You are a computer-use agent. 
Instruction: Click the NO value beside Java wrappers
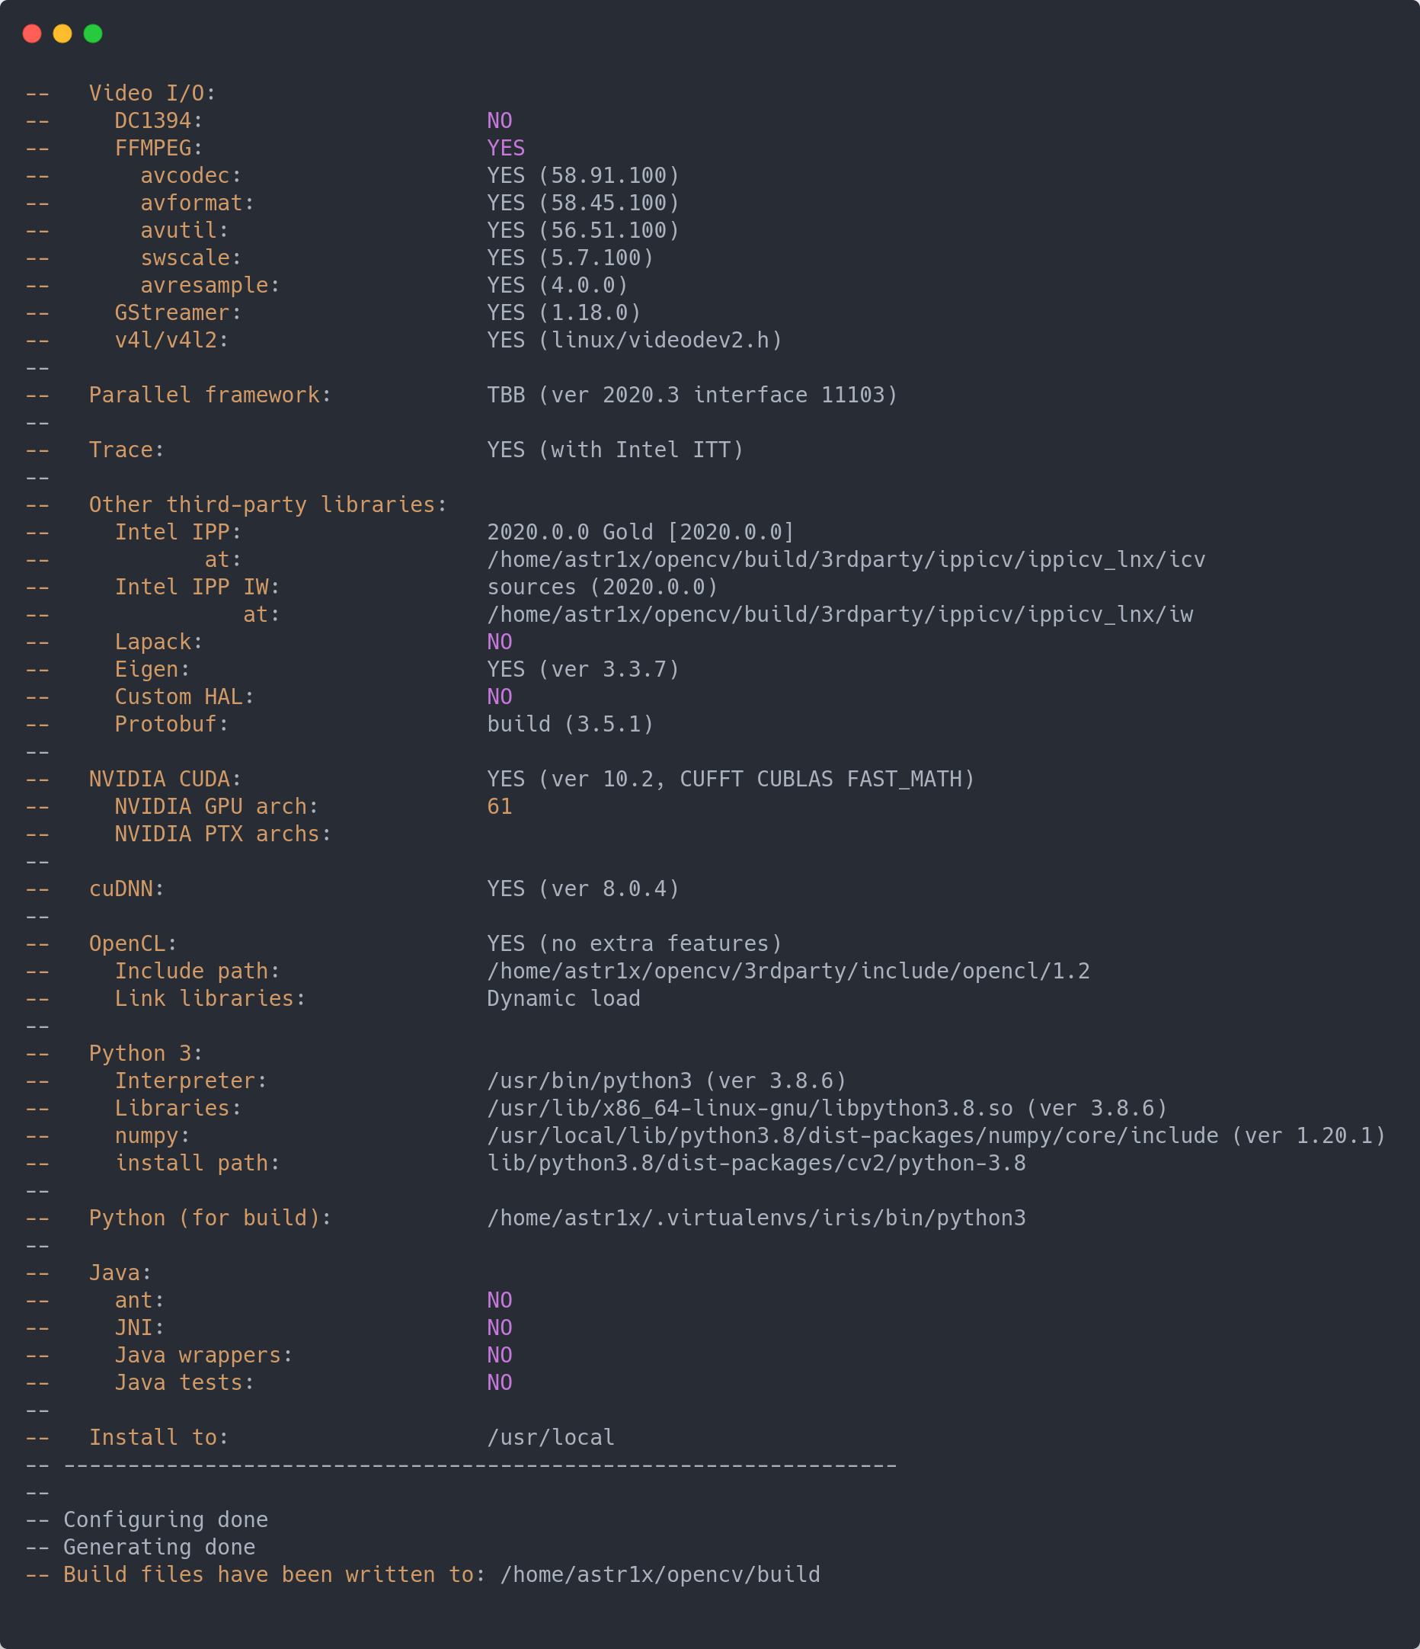500,1355
